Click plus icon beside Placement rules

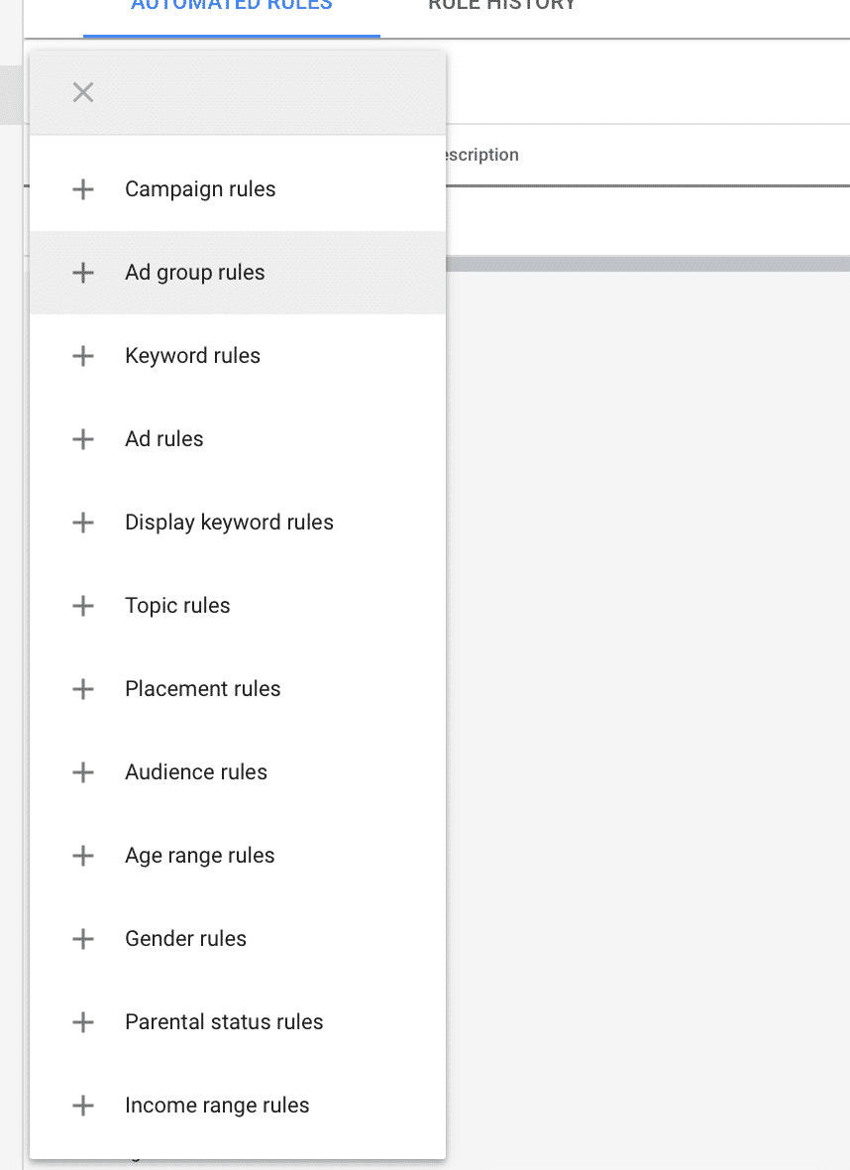pyautogui.click(x=83, y=689)
